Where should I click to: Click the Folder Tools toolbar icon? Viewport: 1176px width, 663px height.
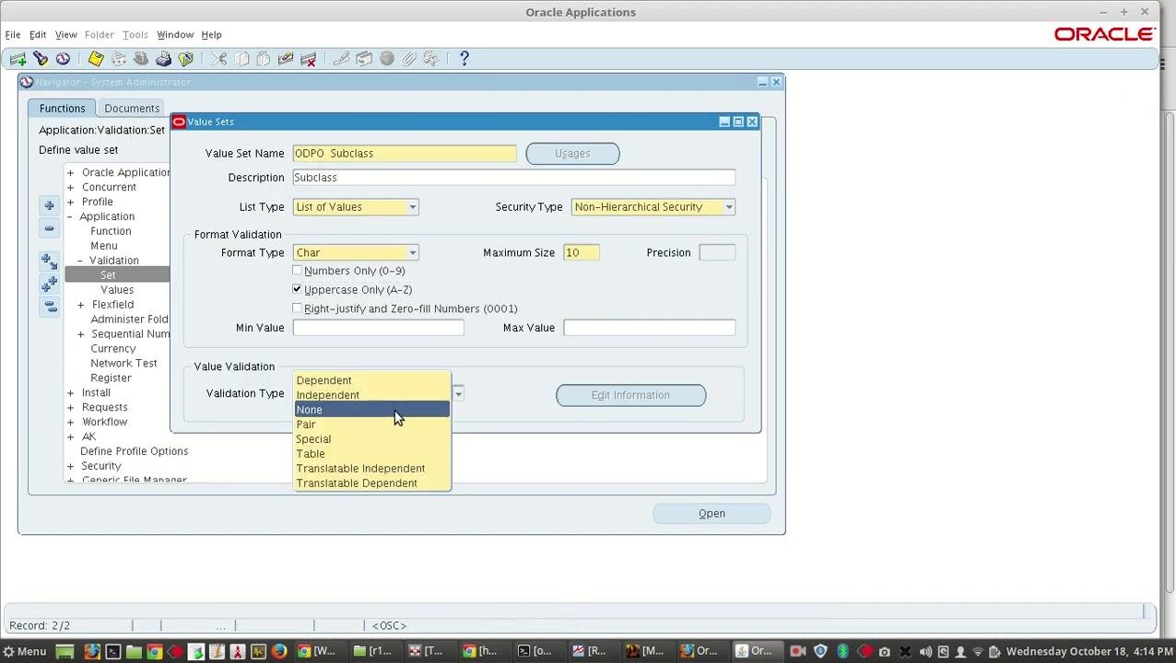click(431, 59)
